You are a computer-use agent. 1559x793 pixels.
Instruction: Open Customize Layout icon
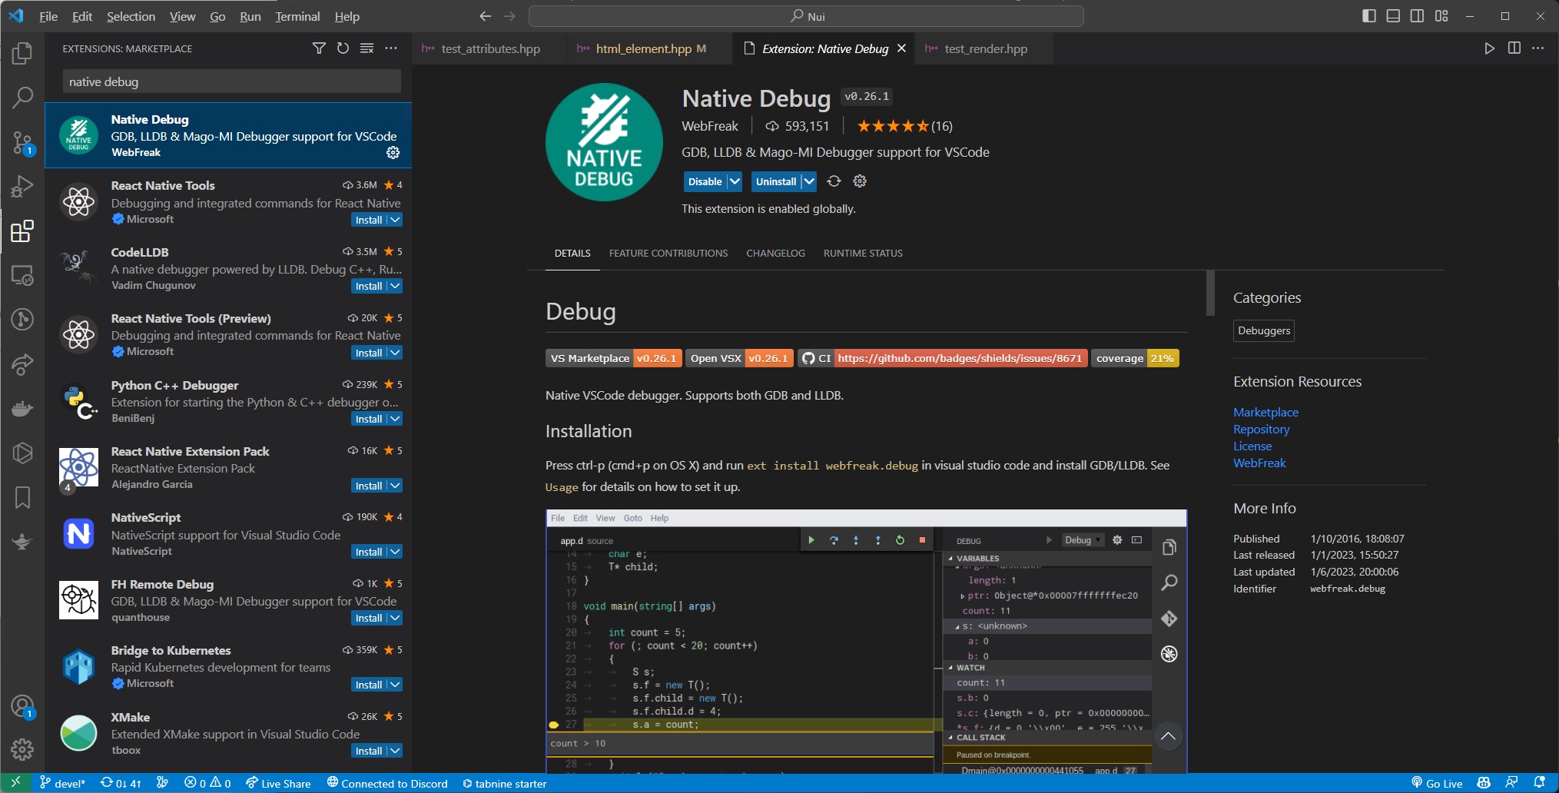(1441, 16)
